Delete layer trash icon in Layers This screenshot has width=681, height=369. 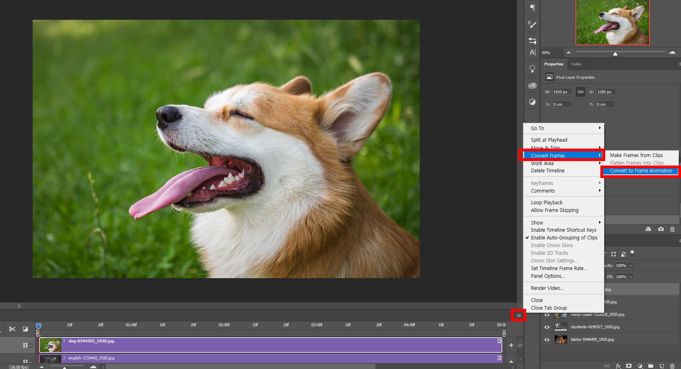(672, 366)
